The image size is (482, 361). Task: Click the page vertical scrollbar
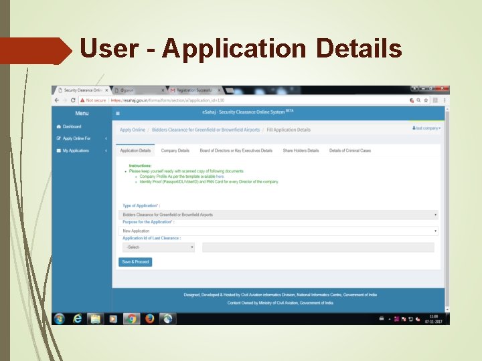(x=447, y=209)
